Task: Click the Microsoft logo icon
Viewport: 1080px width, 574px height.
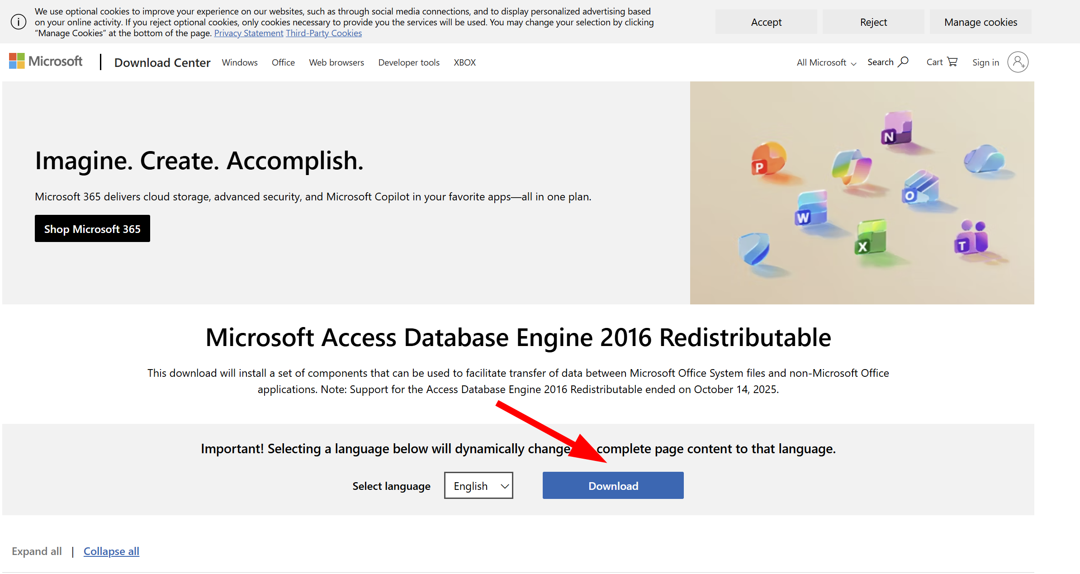Action: [17, 61]
